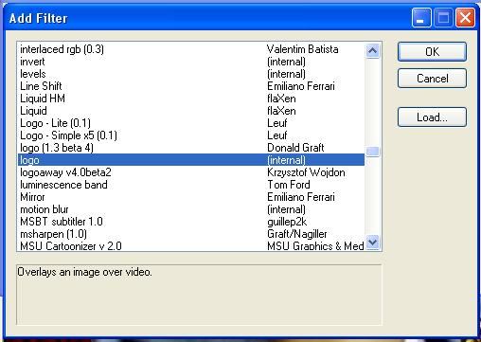Viewport: 481px width, 342px height.
Task: Click author 'guillep2k' cell
Action: pos(287,222)
